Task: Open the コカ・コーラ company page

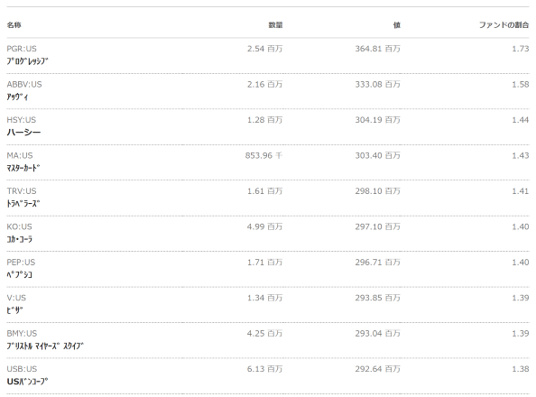Action: (20, 239)
